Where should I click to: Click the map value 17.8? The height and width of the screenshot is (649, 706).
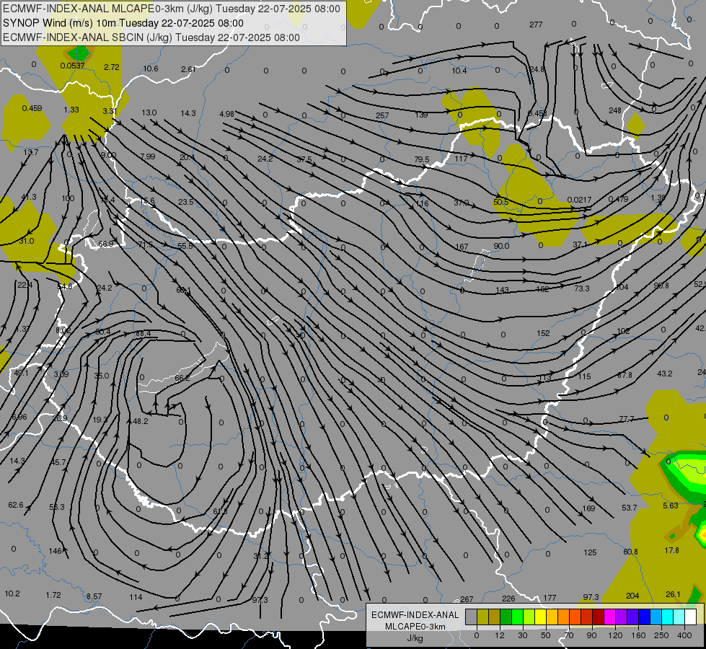(671, 550)
